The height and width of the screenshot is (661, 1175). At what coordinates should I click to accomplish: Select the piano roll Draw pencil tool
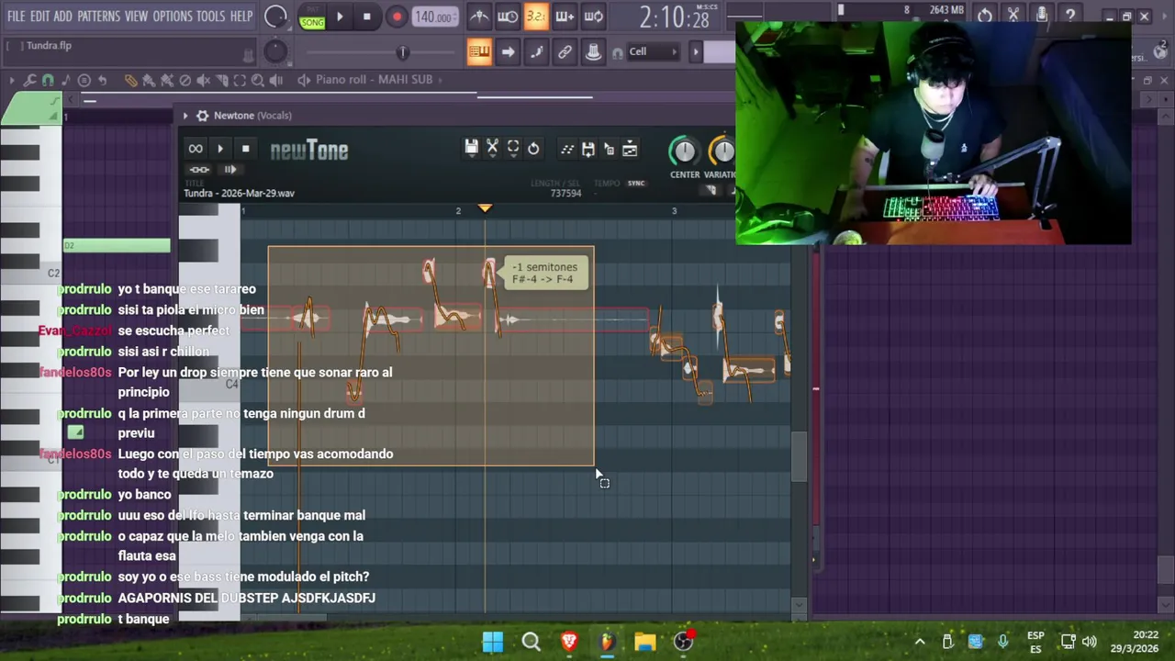(x=130, y=80)
